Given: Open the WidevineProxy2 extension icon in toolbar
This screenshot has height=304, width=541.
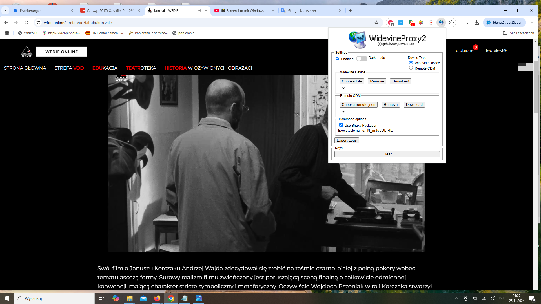Looking at the screenshot, I should coord(441,23).
